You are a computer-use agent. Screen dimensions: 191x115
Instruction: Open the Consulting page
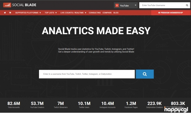[95, 13]
